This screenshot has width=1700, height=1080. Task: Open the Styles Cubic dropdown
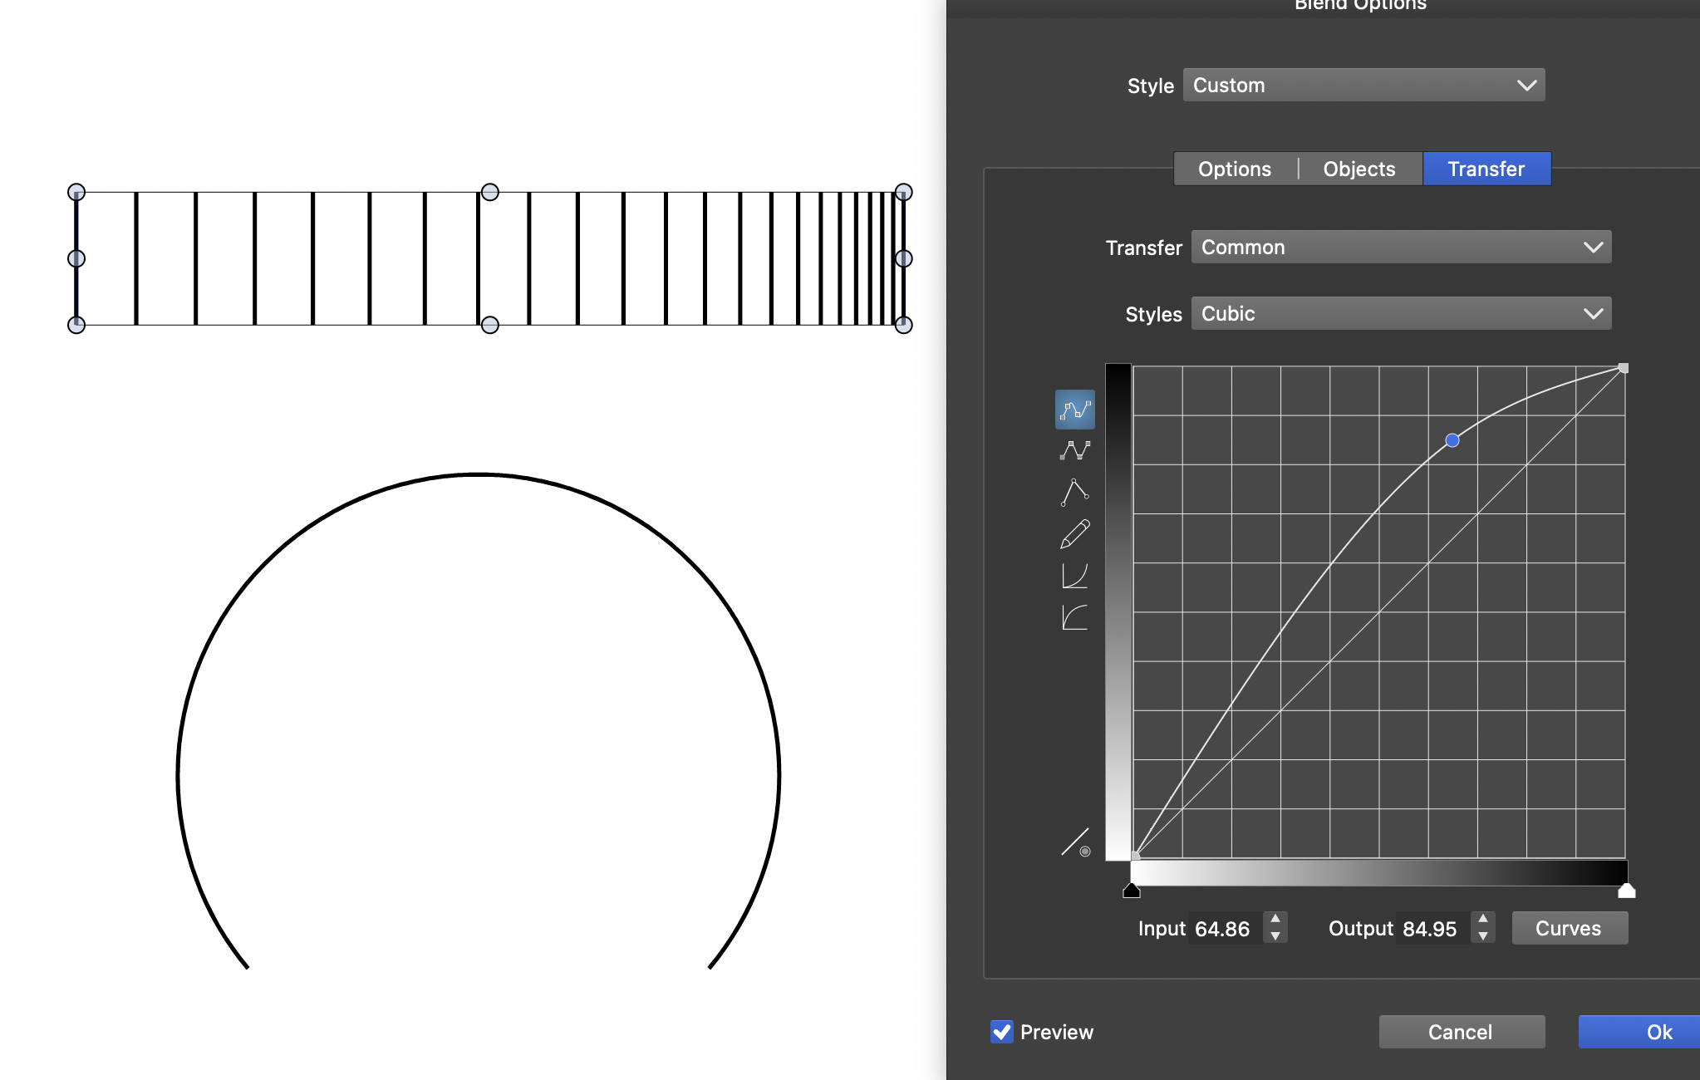[1401, 314]
